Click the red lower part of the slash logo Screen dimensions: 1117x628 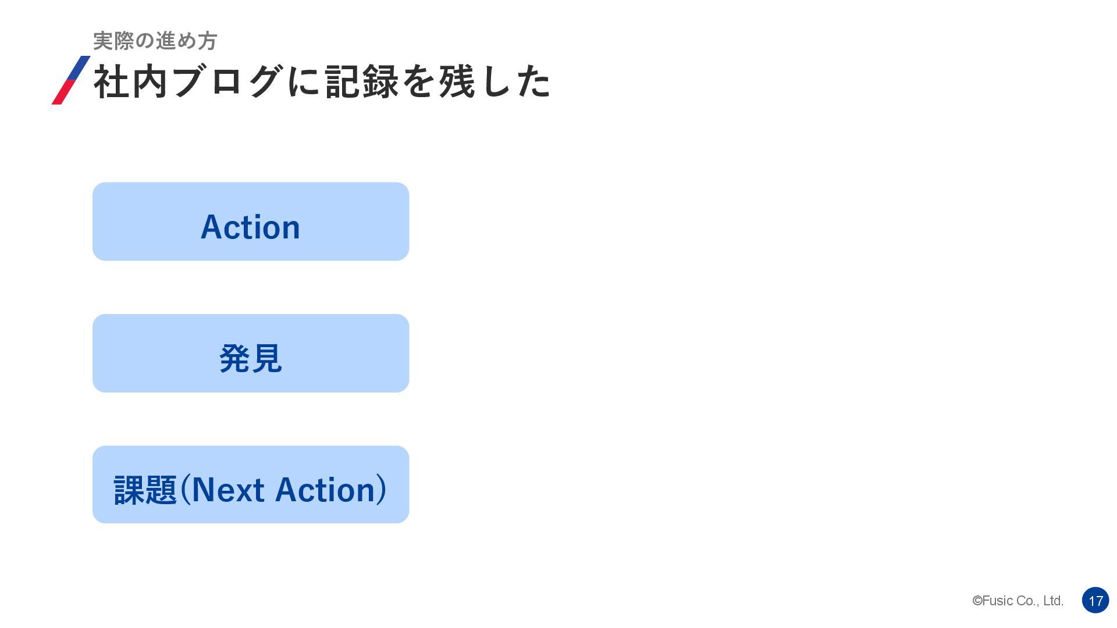pyautogui.click(x=63, y=94)
